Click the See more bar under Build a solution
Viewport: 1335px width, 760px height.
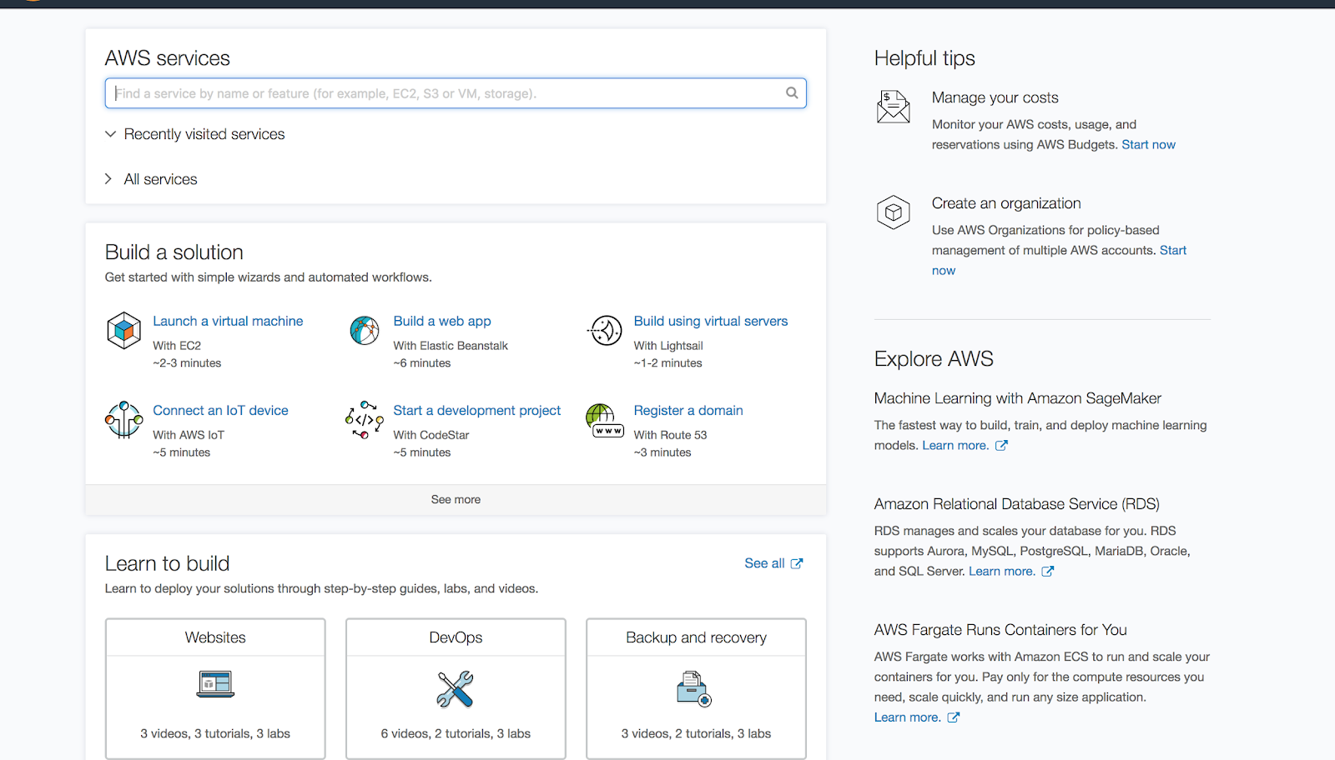click(x=456, y=499)
